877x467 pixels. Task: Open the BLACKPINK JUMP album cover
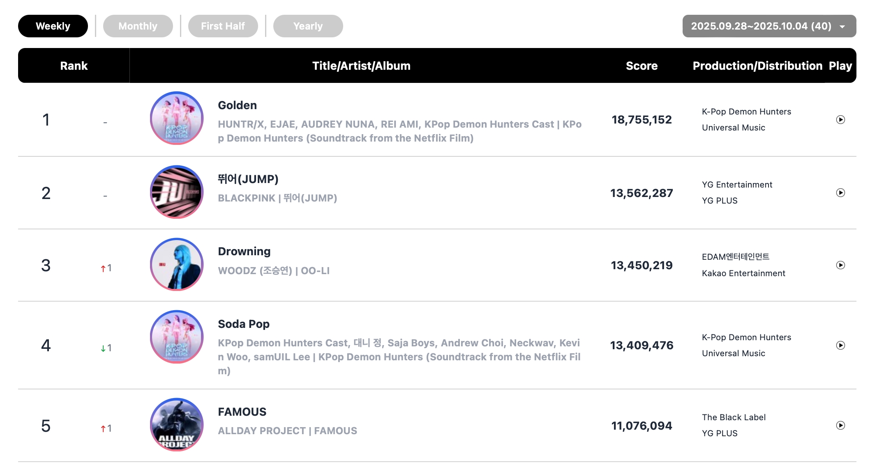pos(177,192)
